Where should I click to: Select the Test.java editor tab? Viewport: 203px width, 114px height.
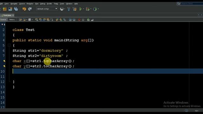click(7, 15)
